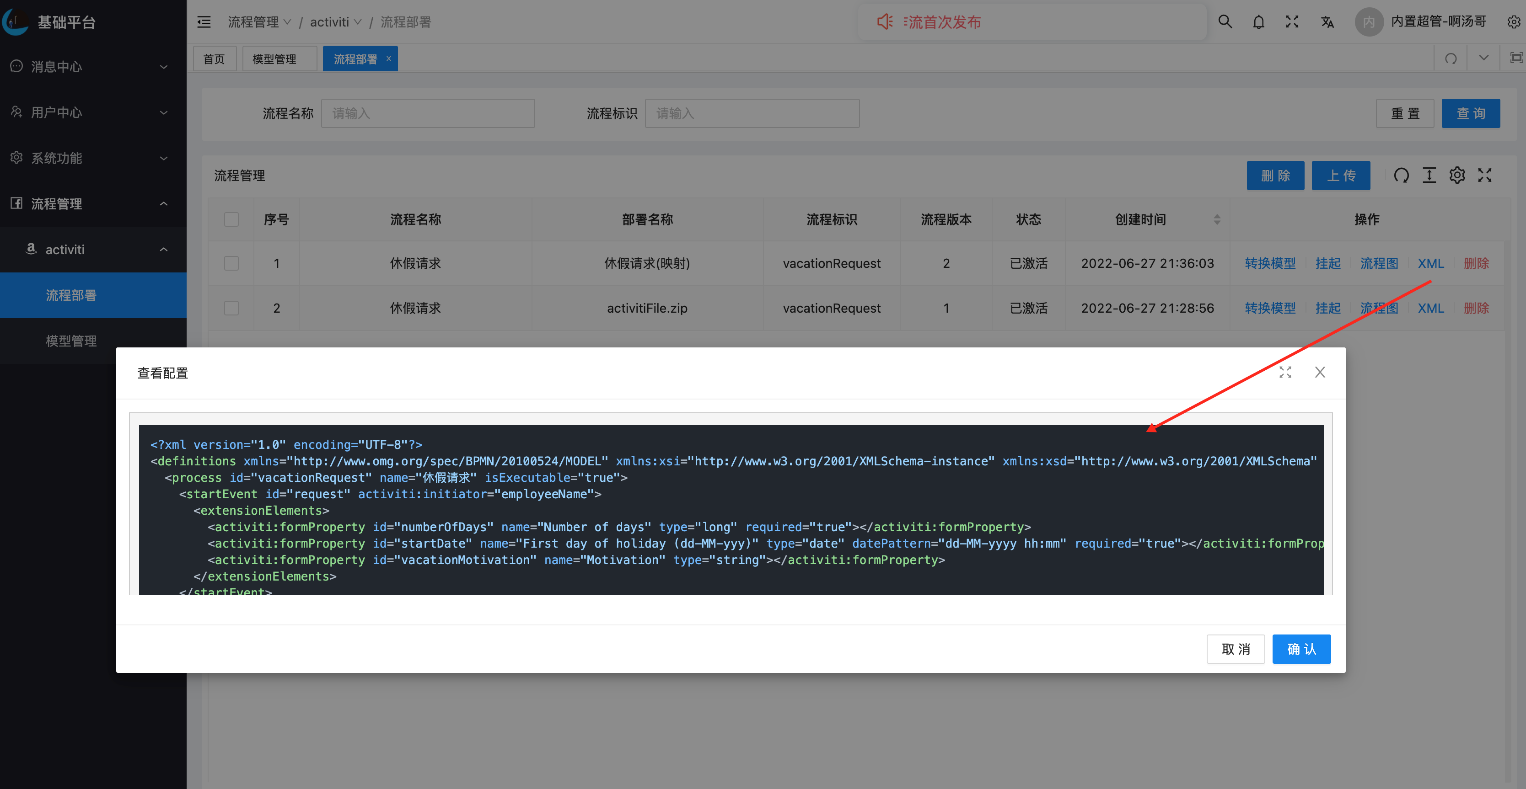Toggle the select-all checkbox in table header
Viewport: 1526px width, 789px height.
tap(231, 219)
